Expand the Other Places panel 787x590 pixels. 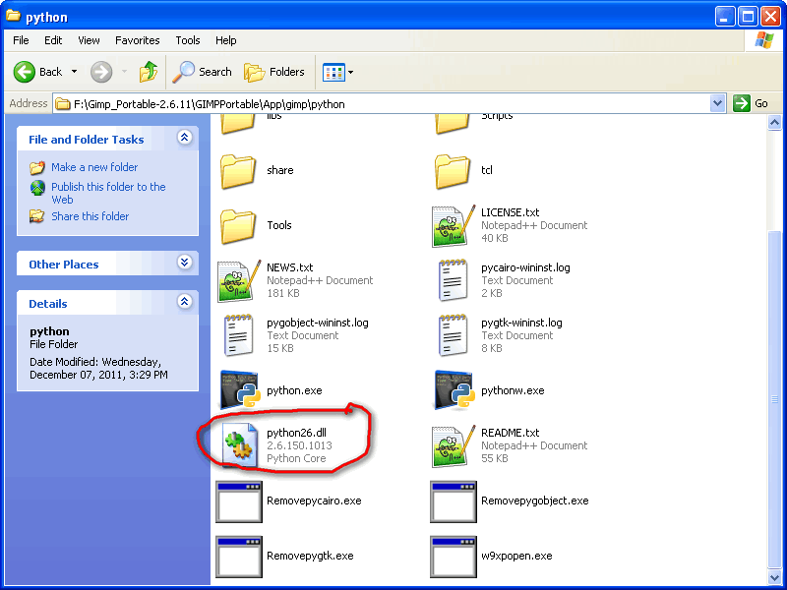click(x=185, y=263)
